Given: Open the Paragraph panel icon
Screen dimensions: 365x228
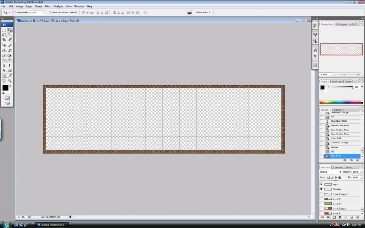Looking at the screenshot, I should pyautogui.click(x=315, y=57).
